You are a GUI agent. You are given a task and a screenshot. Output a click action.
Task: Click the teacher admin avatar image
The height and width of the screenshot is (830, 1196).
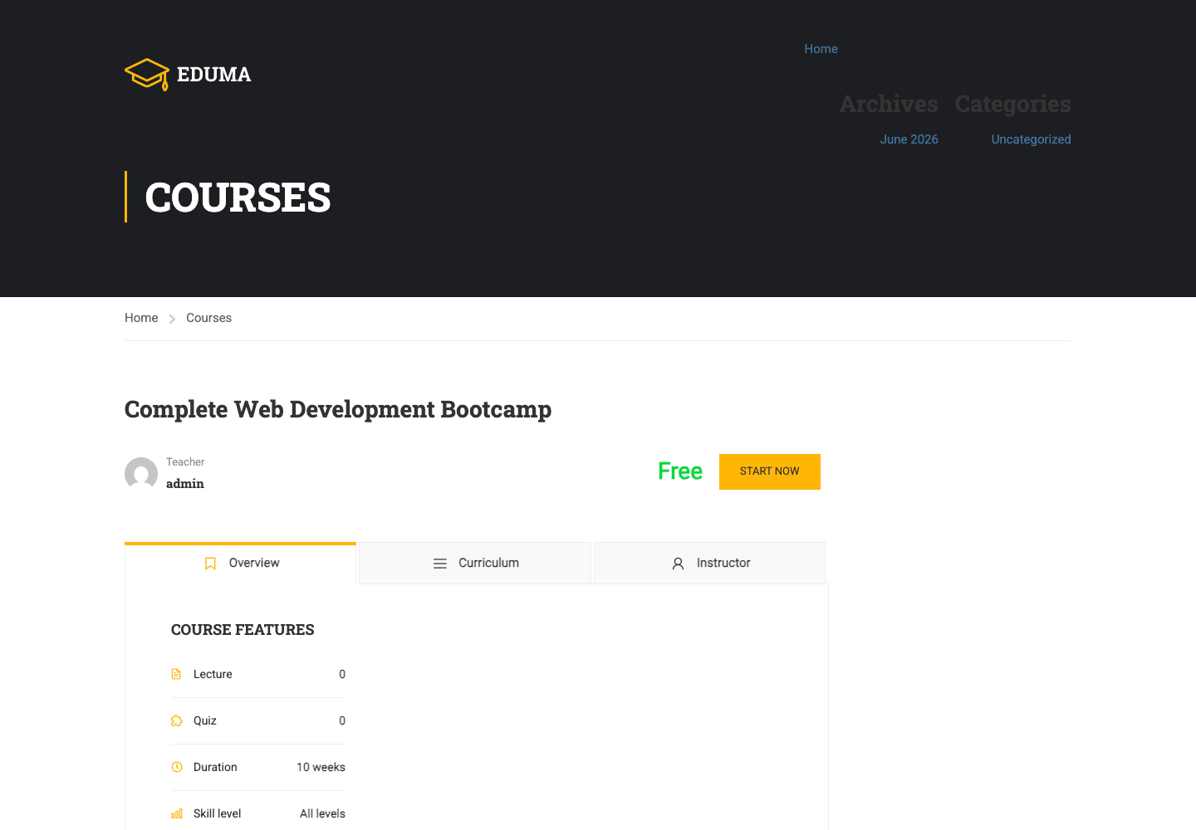(141, 474)
